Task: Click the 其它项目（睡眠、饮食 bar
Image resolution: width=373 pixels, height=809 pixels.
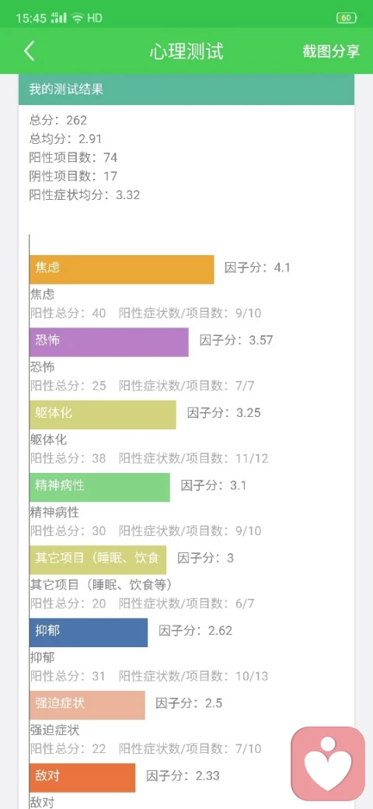Action: click(98, 560)
